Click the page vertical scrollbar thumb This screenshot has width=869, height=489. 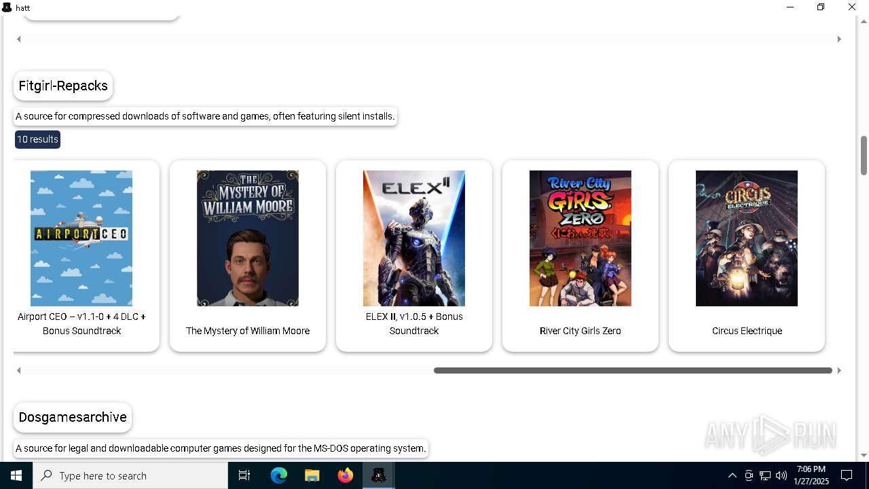click(864, 155)
